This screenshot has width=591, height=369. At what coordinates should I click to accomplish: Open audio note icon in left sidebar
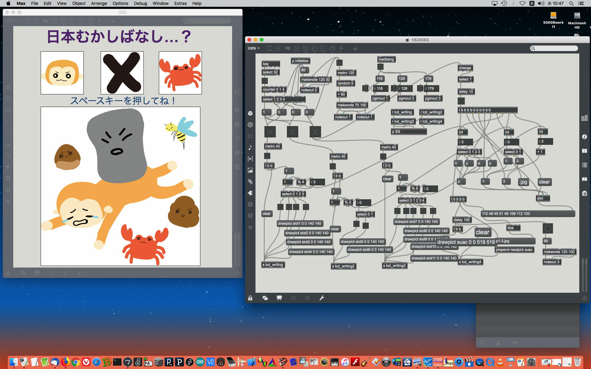point(250,147)
